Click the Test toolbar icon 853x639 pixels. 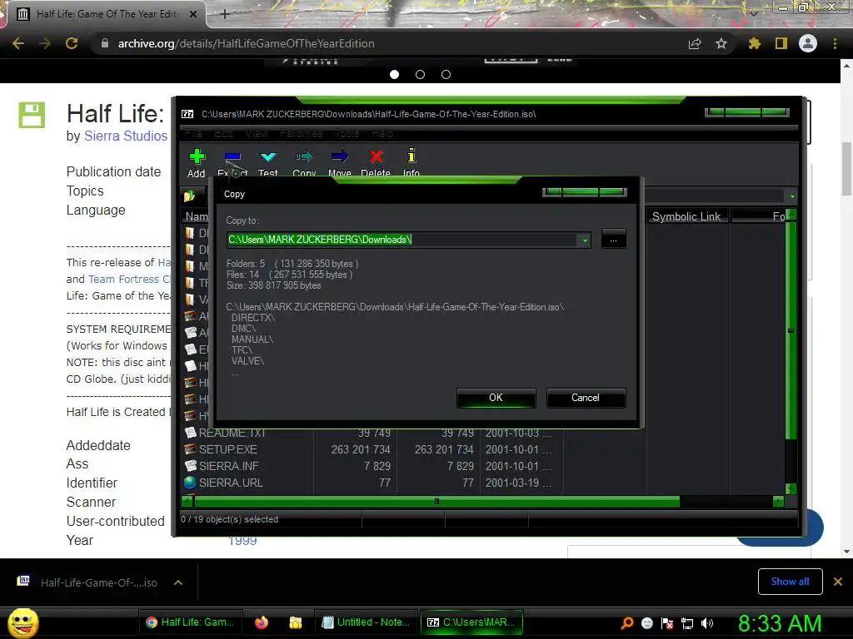point(268,157)
